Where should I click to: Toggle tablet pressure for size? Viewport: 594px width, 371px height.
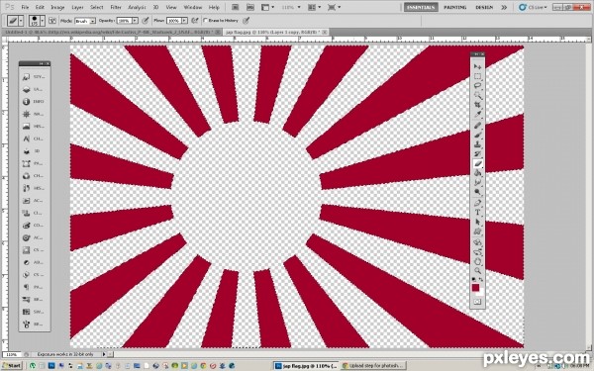tap(247, 21)
